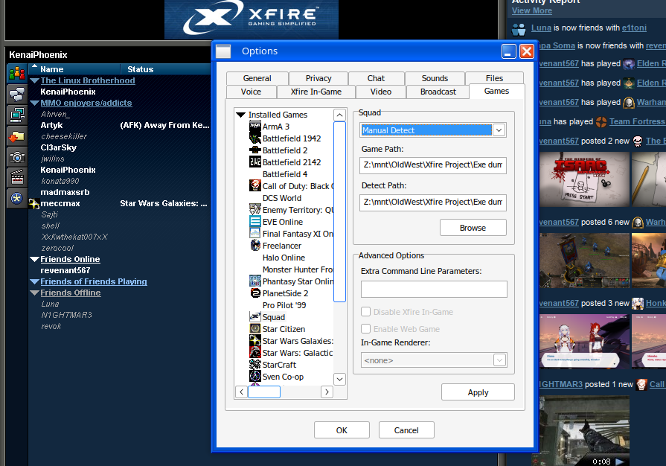Click the Battlefield 2142 game icon

(x=254, y=162)
